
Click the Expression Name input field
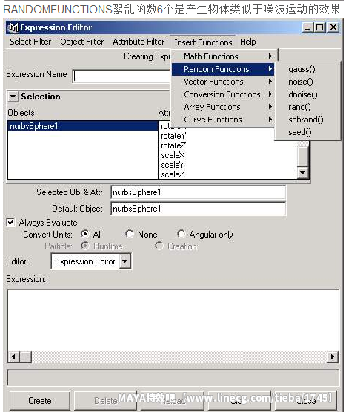pyautogui.click(x=121, y=76)
